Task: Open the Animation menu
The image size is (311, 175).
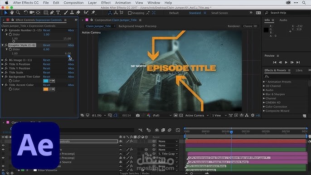Action: coord(123,3)
